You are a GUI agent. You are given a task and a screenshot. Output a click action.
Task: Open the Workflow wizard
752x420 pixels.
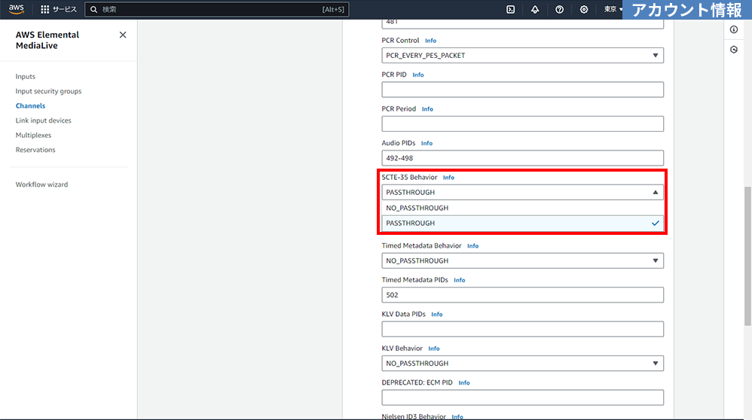point(41,184)
